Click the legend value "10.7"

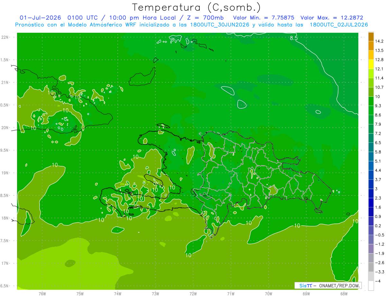point(380,87)
